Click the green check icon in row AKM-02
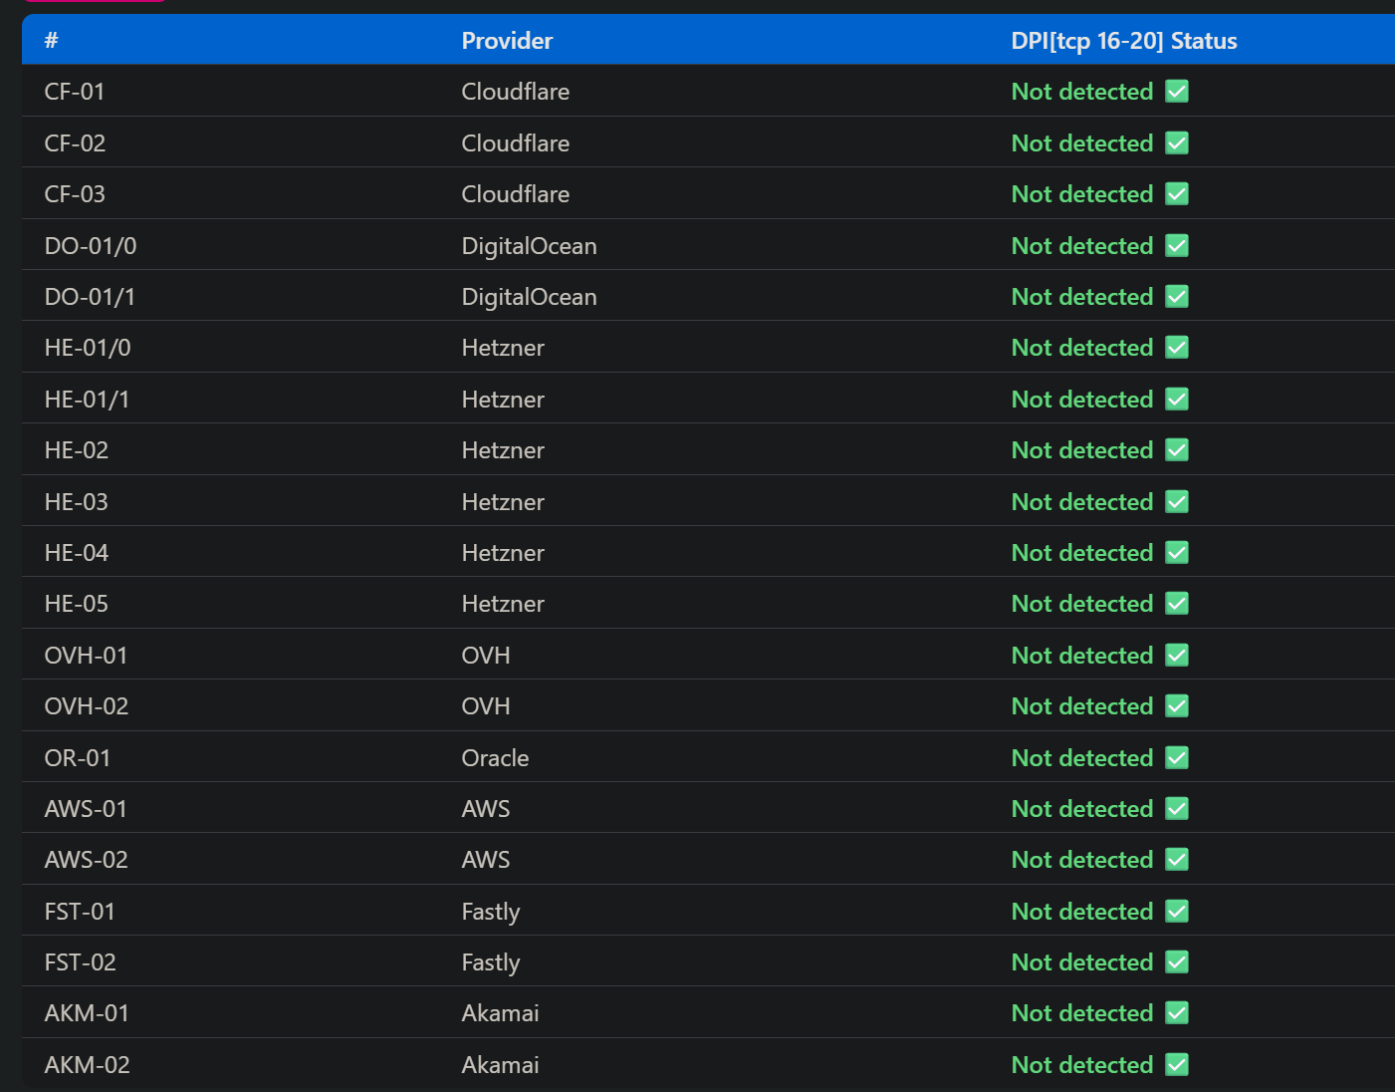Viewport: 1395px width, 1092px height. (1177, 1064)
